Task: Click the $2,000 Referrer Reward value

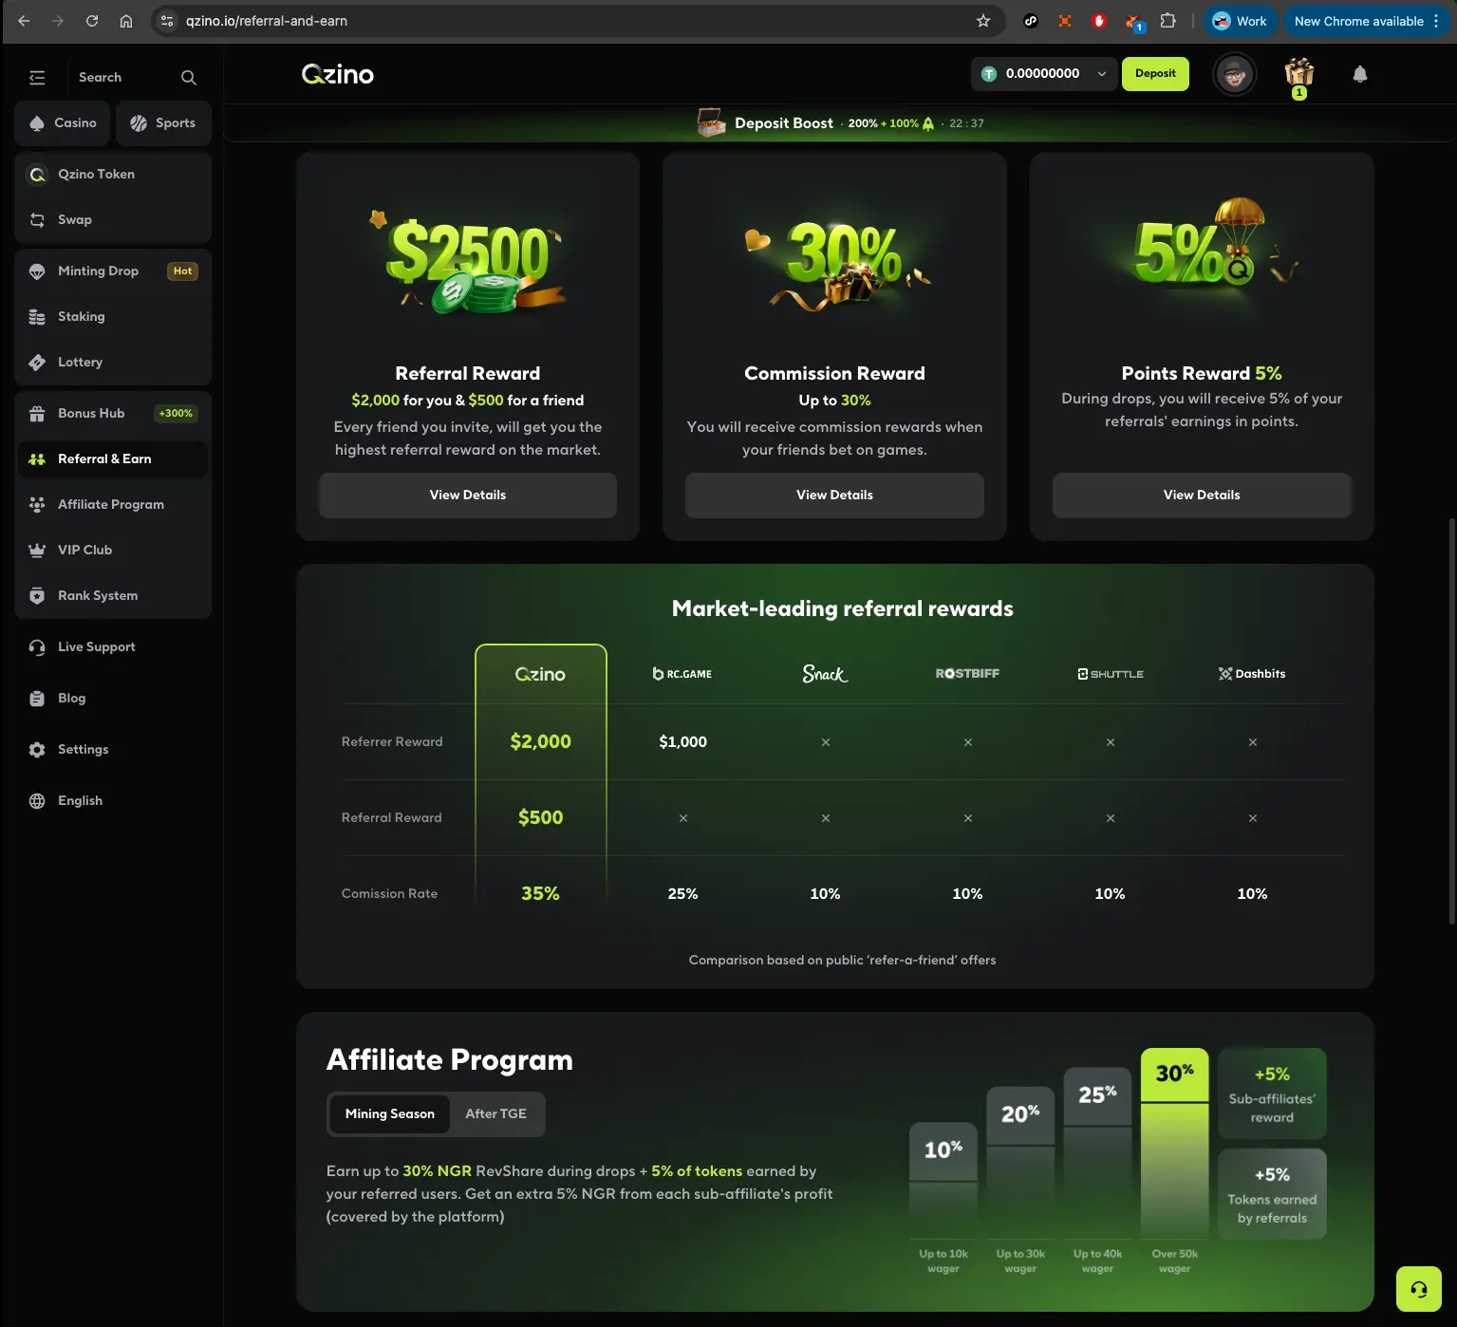Action: (x=540, y=742)
